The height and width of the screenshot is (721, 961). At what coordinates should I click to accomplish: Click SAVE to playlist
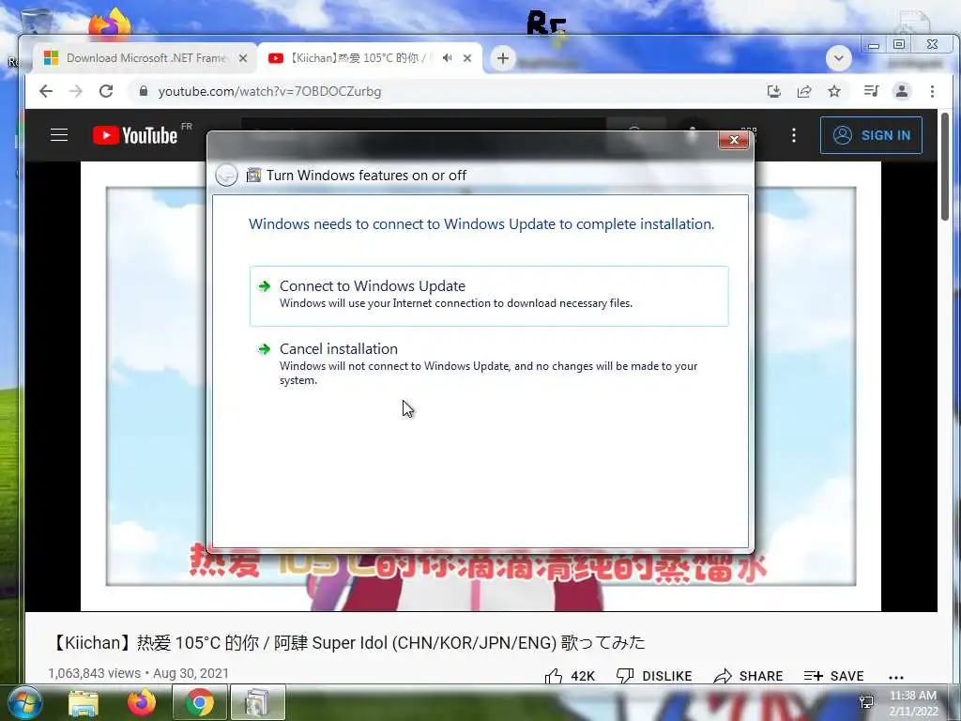833,676
